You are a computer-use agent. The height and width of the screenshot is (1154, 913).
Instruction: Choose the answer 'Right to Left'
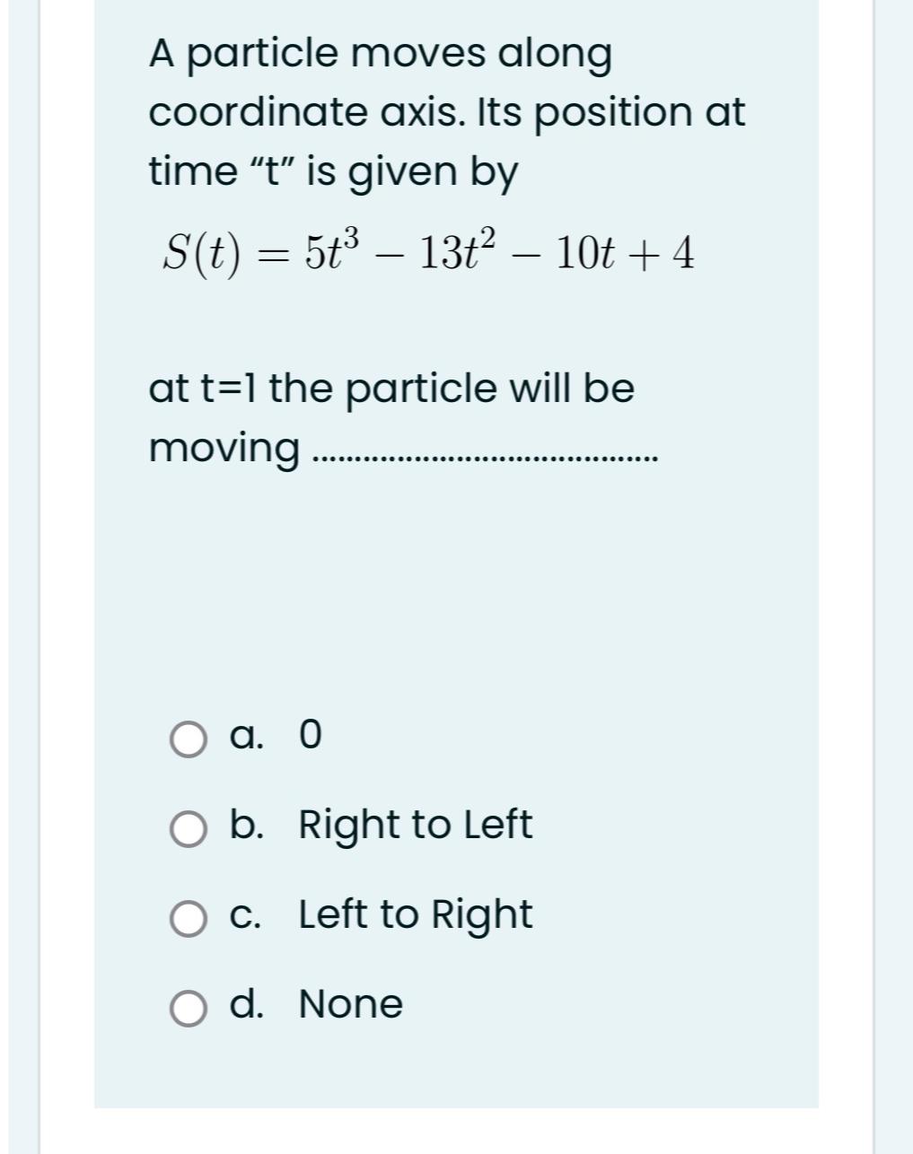point(414,825)
